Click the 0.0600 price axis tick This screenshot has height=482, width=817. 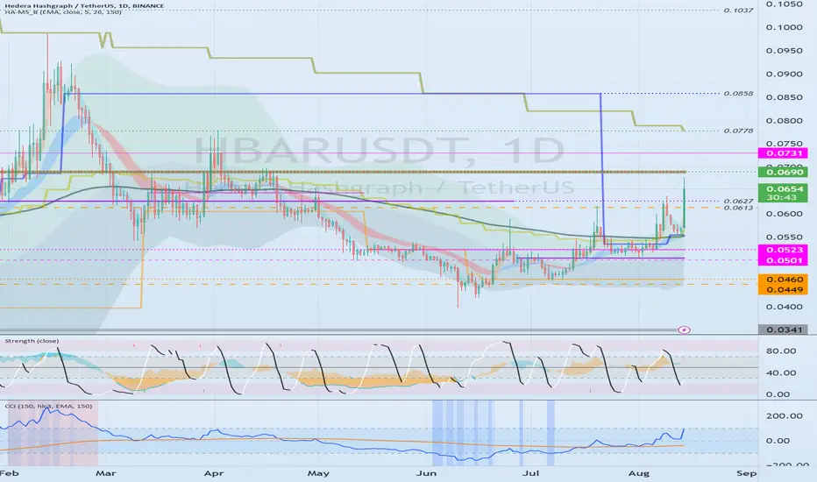[785, 214]
